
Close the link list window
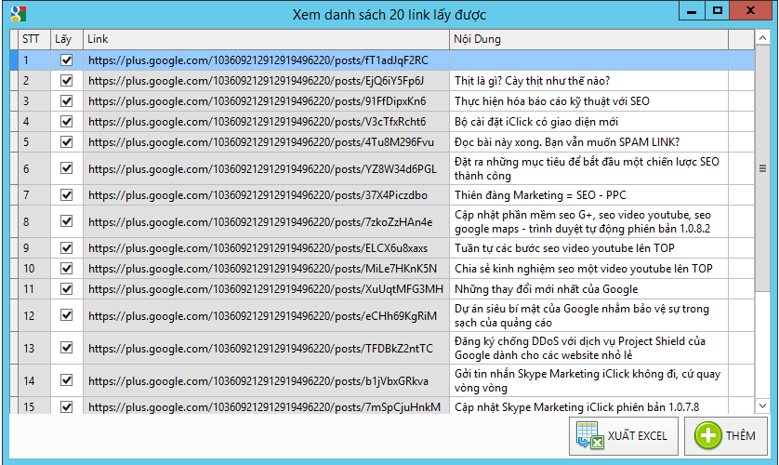[751, 10]
